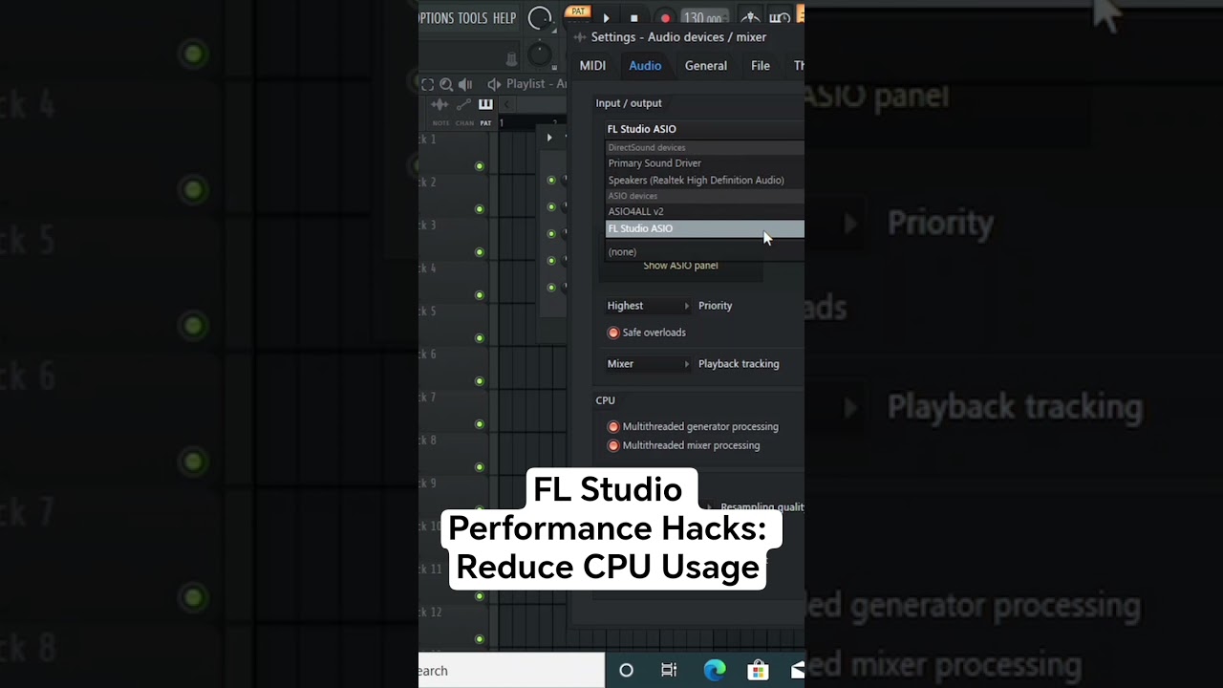Click the red Record button
The image size is (1223, 688).
click(665, 18)
